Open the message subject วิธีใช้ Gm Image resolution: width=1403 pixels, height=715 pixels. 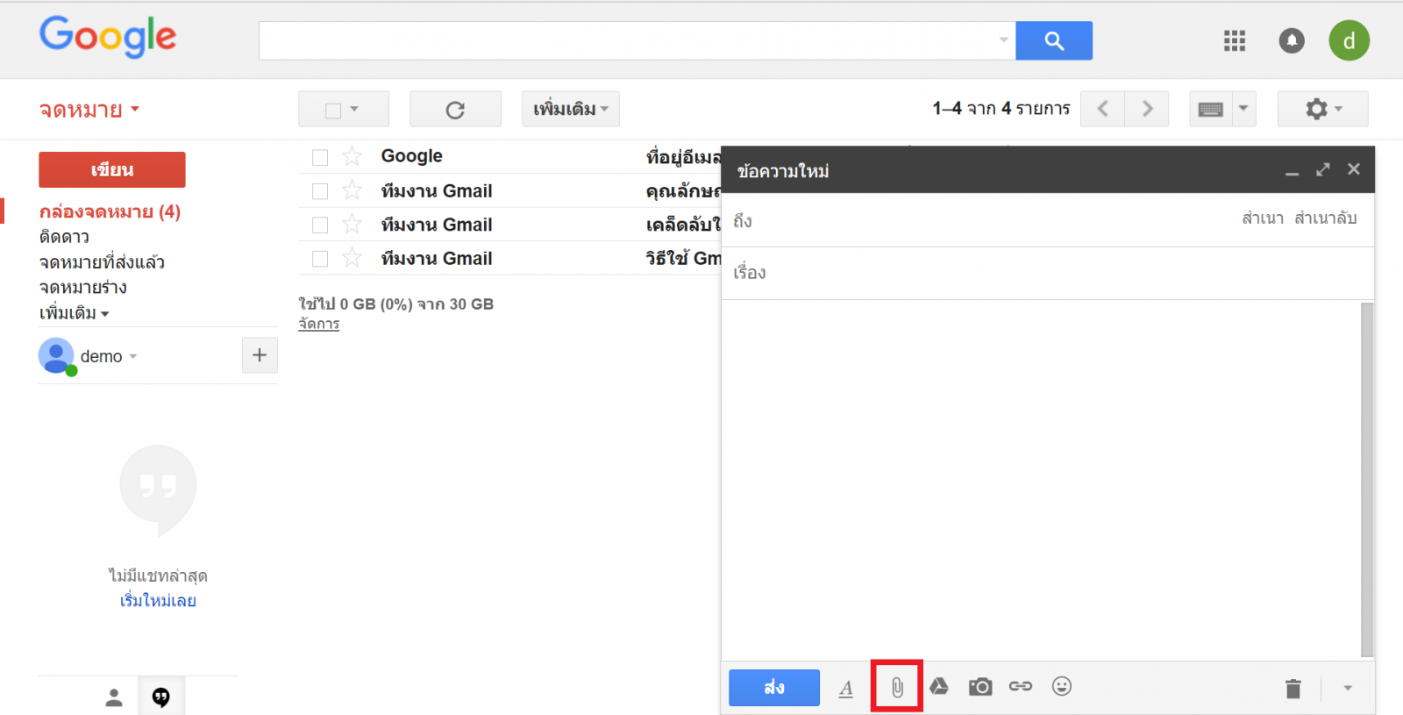[x=683, y=258]
